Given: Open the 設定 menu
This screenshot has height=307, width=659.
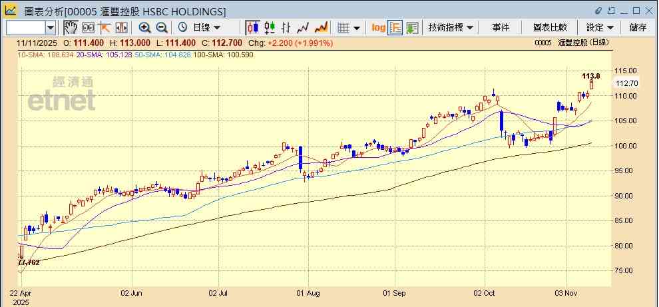Looking at the screenshot, I should tap(600, 27).
